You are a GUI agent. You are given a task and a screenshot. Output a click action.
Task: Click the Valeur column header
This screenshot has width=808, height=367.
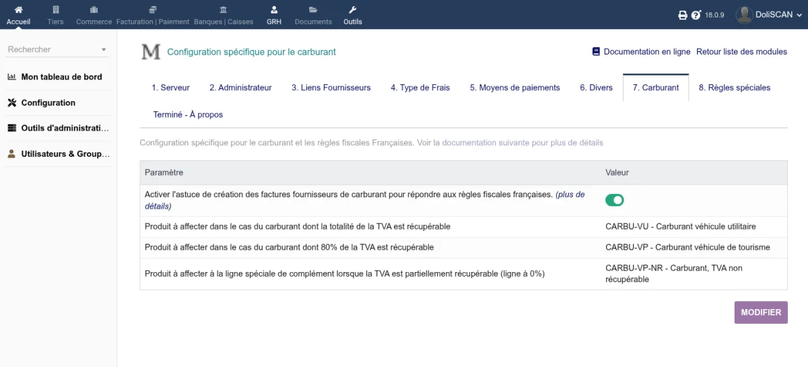tap(617, 172)
